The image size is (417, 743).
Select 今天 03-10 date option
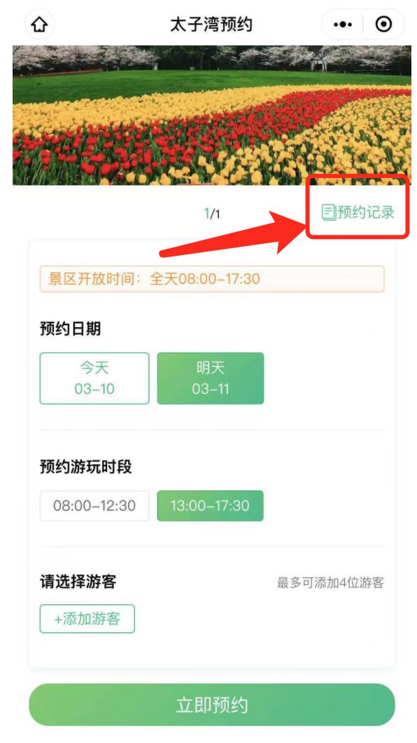coord(94,378)
